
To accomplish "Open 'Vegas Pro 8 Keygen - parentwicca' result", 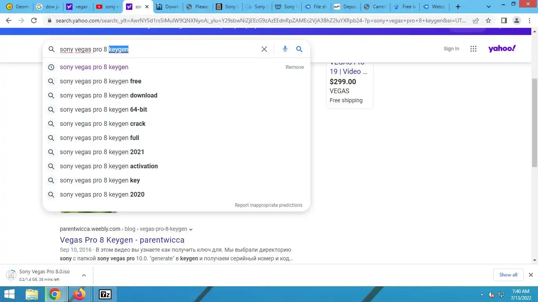I will [122, 240].
